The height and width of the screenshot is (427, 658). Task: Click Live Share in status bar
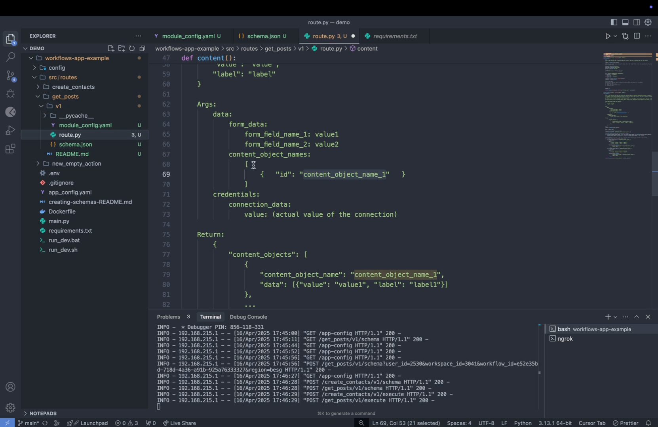click(x=179, y=423)
